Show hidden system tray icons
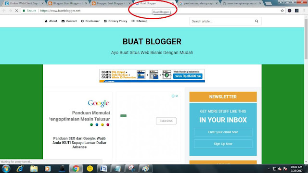The height and width of the screenshot is (173, 308). [x=269, y=169]
